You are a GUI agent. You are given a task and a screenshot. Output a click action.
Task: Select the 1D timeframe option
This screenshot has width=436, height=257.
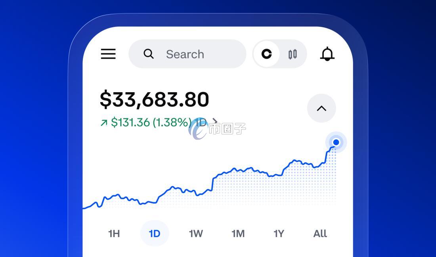point(155,234)
